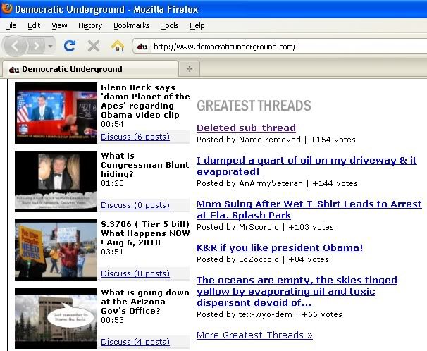Open the Tools menu

(x=170, y=25)
